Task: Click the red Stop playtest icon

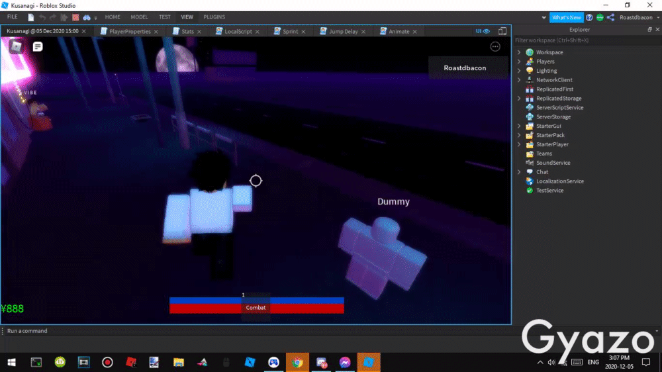Action: (x=75, y=17)
